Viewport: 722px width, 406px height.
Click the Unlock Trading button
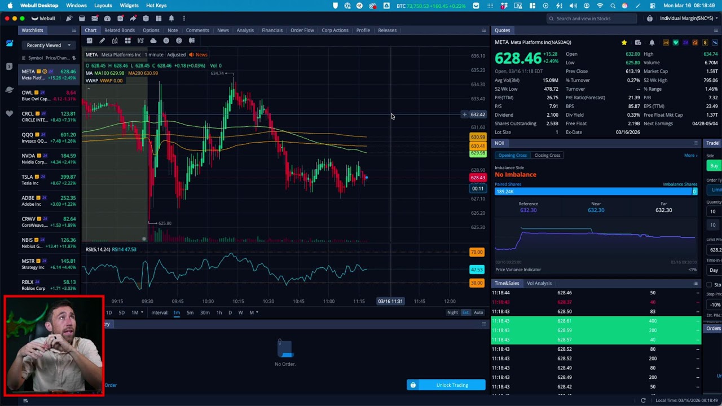446,385
